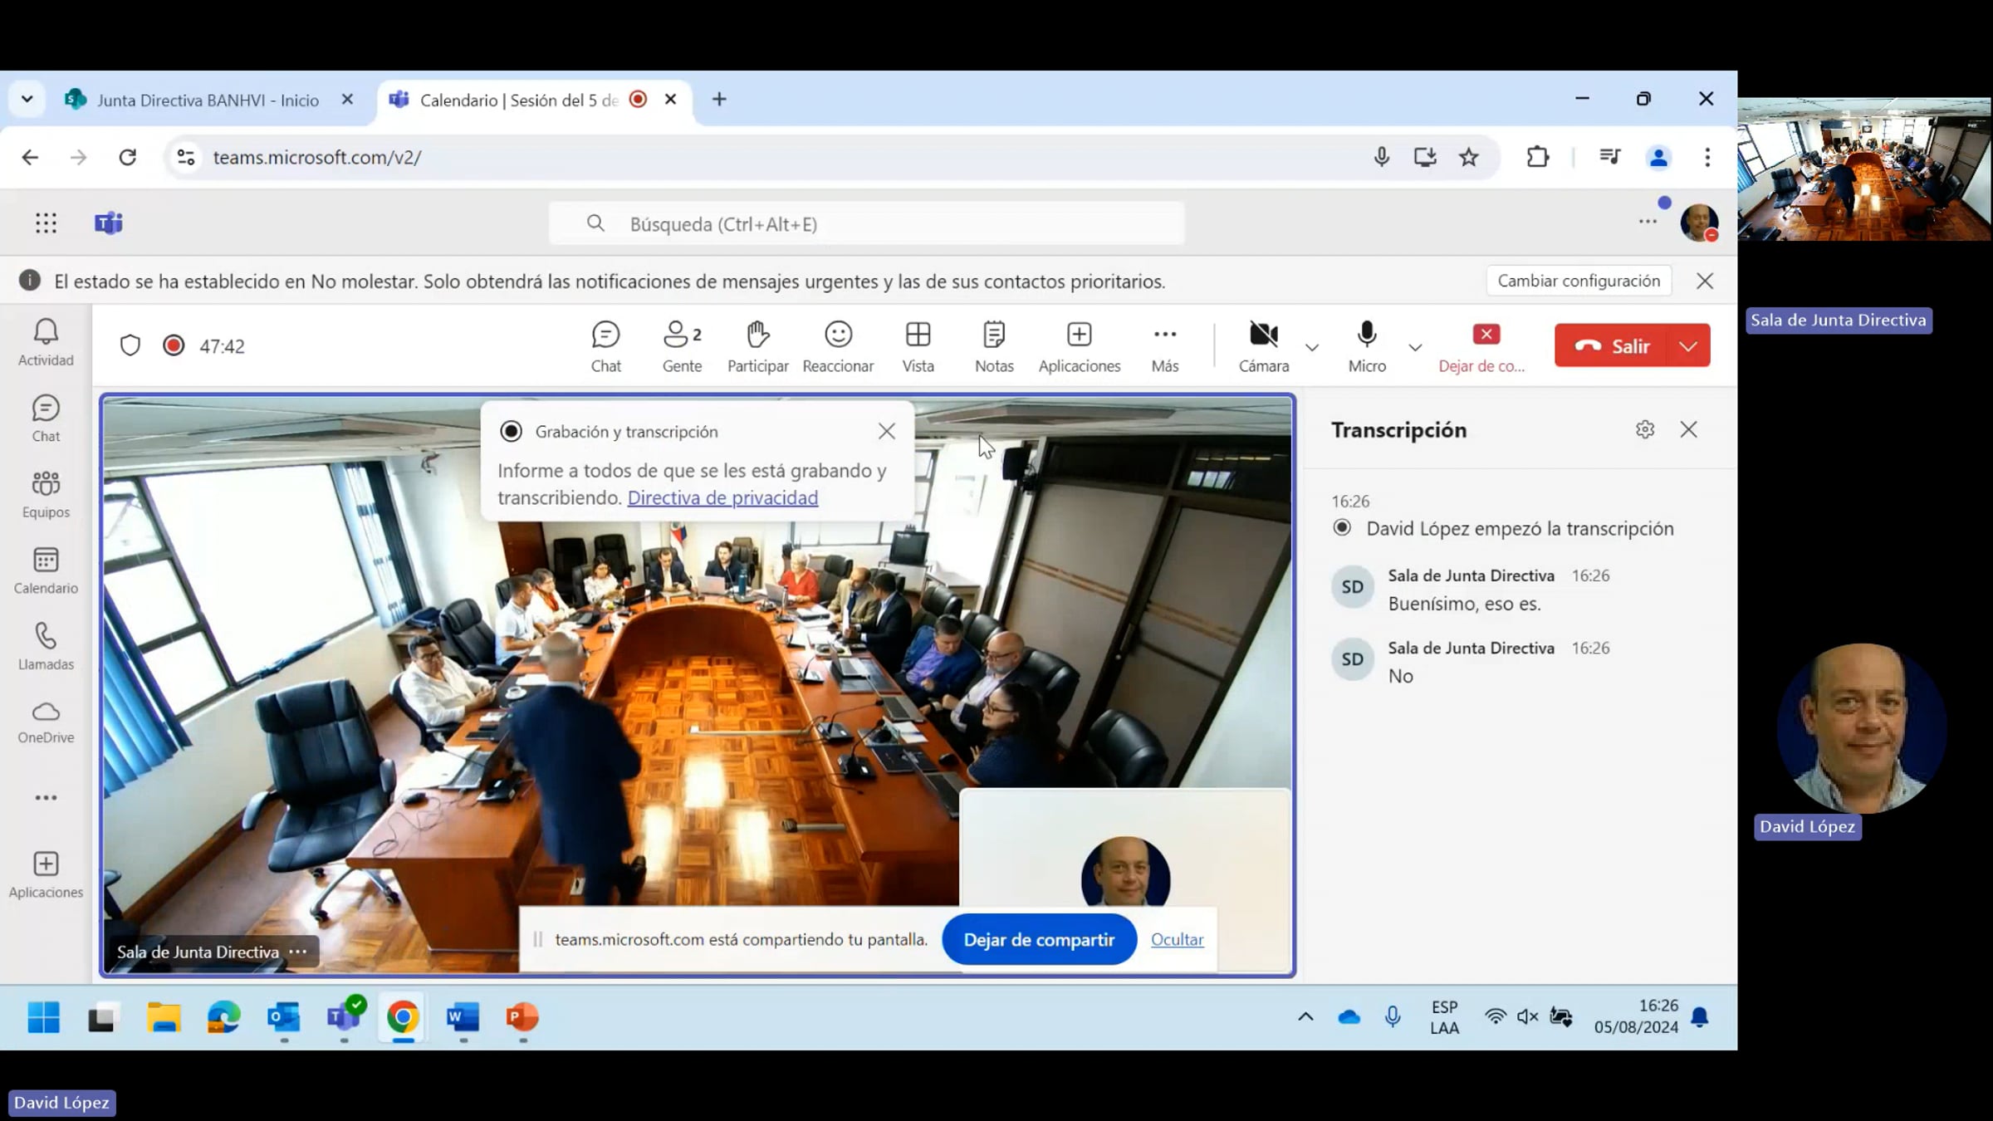Open Calendario in the sidebar
Screen dimensions: 1993x1121
(46, 570)
